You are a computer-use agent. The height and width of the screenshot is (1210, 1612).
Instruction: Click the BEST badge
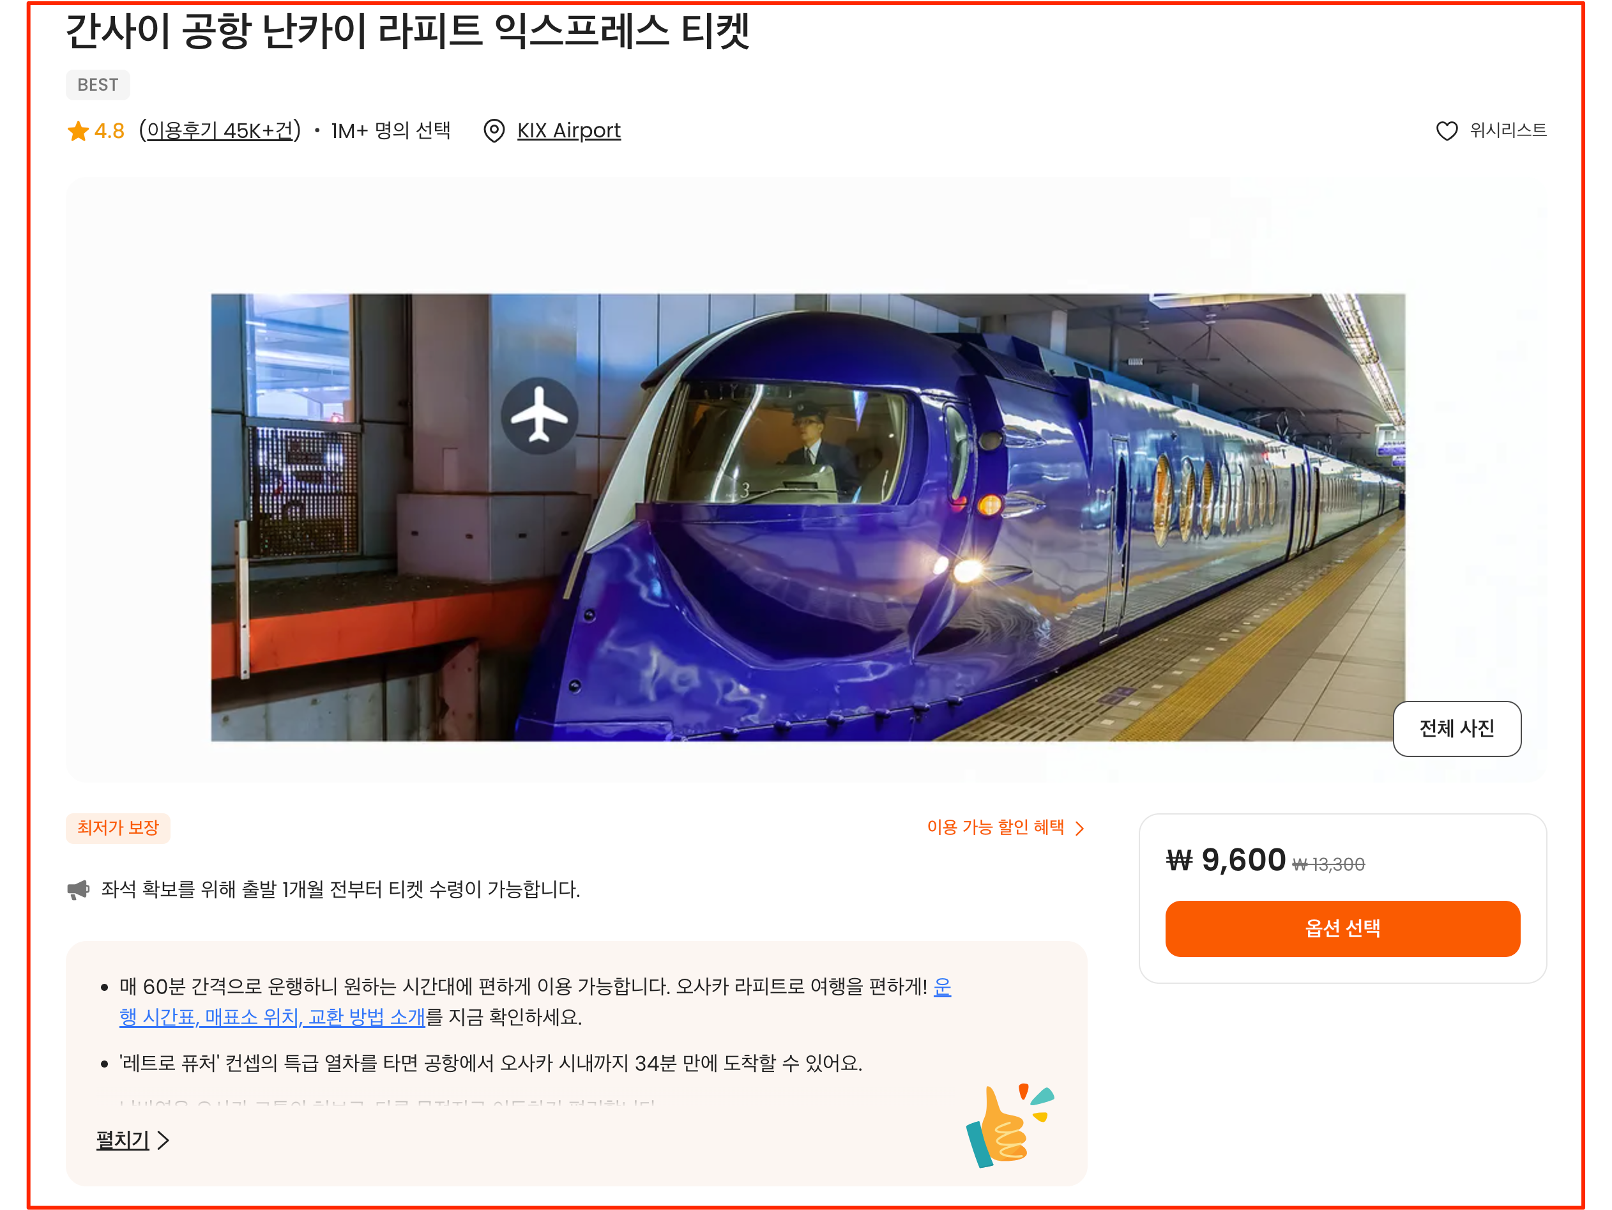(x=98, y=85)
